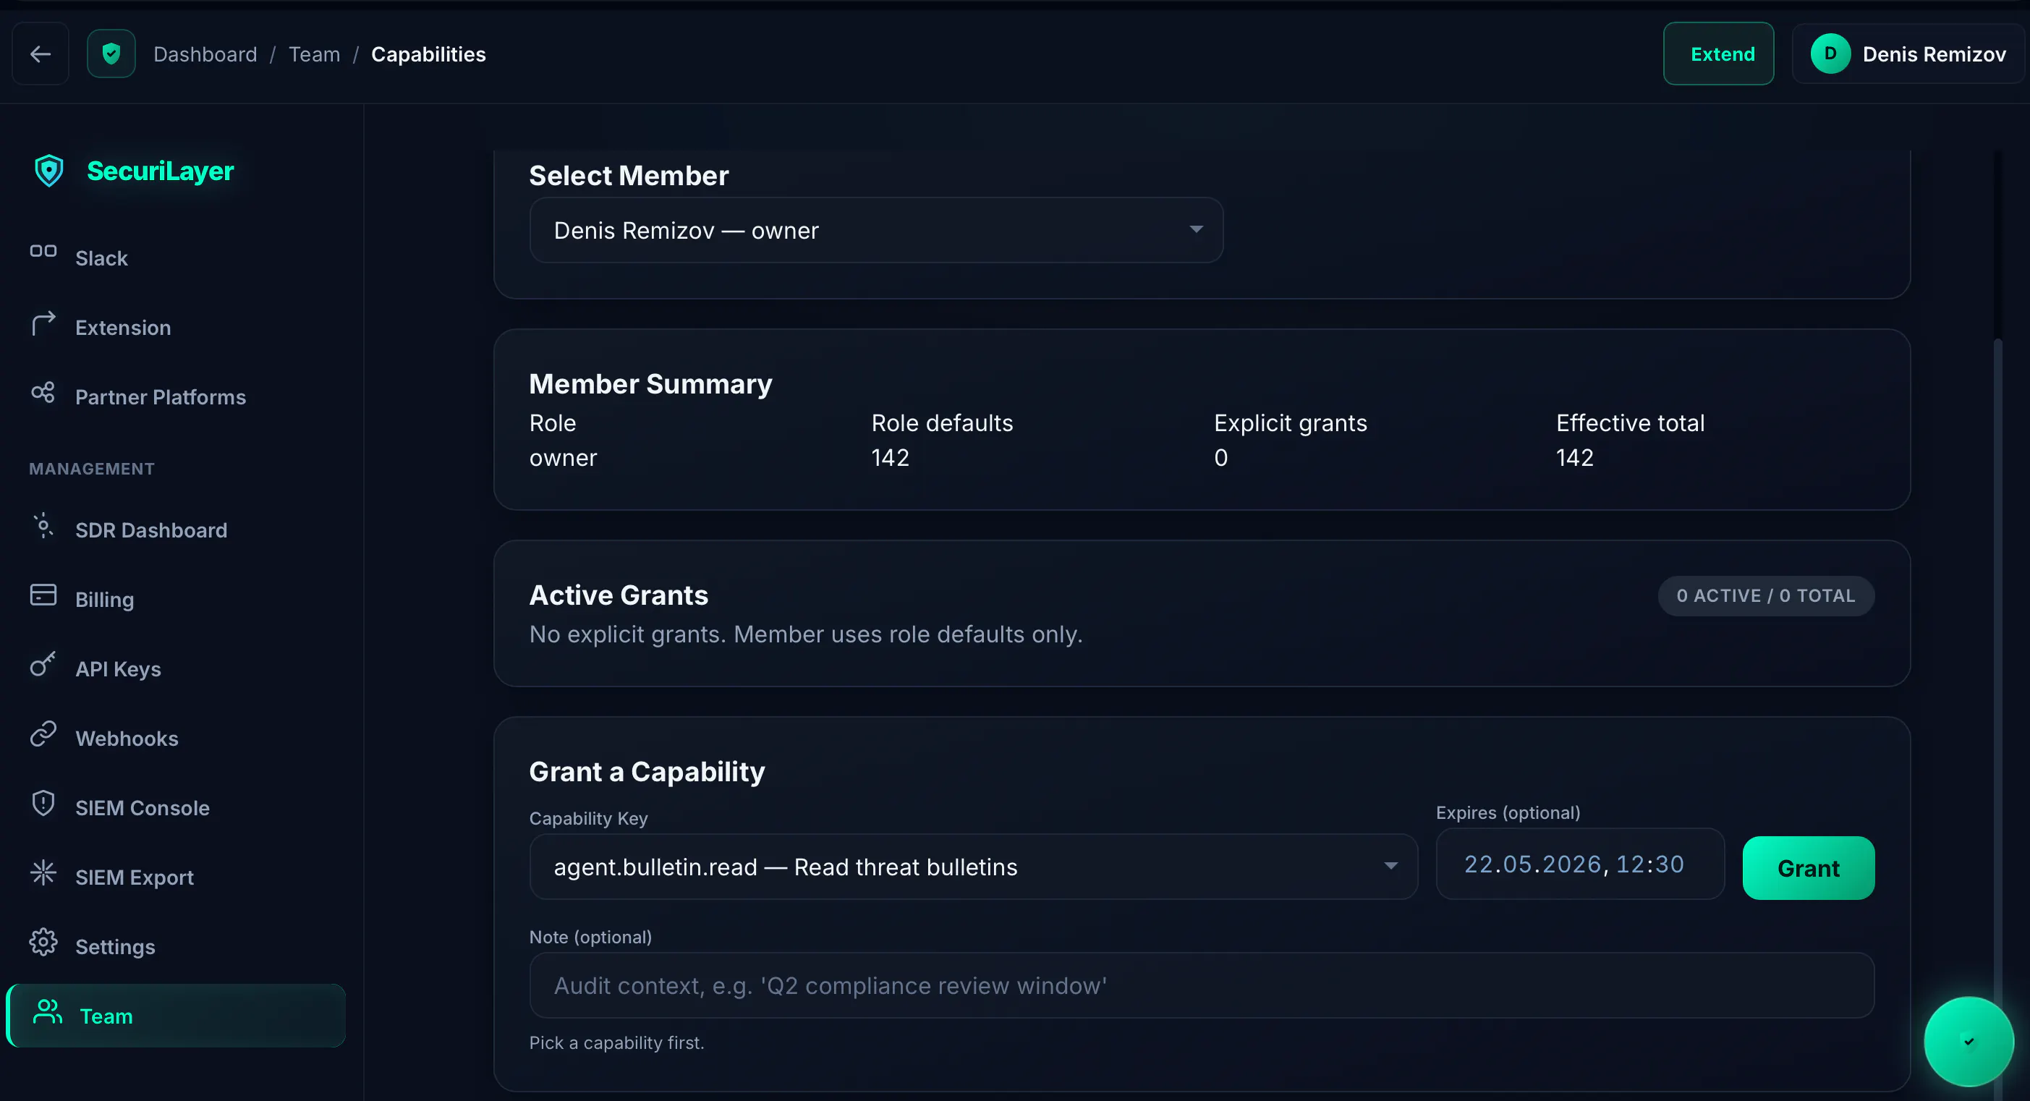
Task: Click the SIEM Console shield icon
Action: click(x=43, y=802)
